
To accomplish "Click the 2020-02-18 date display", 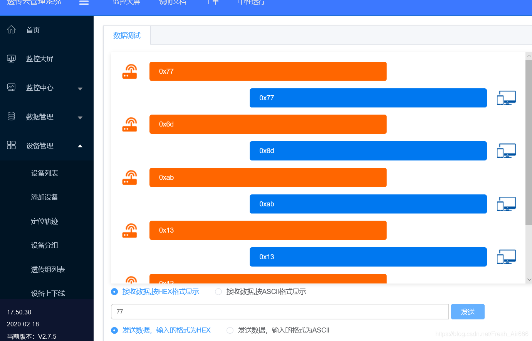I will pyautogui.click(x=23, y=324).
